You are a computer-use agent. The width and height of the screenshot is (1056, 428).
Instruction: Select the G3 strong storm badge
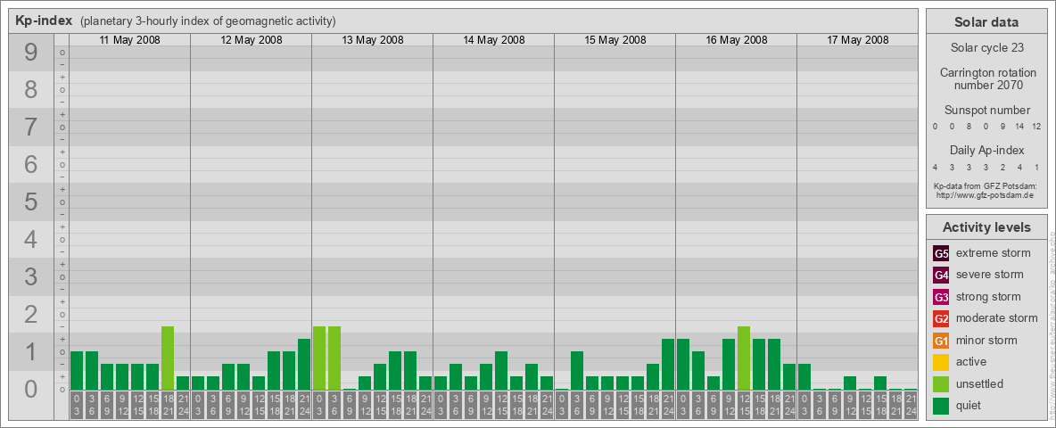[941, 297]
